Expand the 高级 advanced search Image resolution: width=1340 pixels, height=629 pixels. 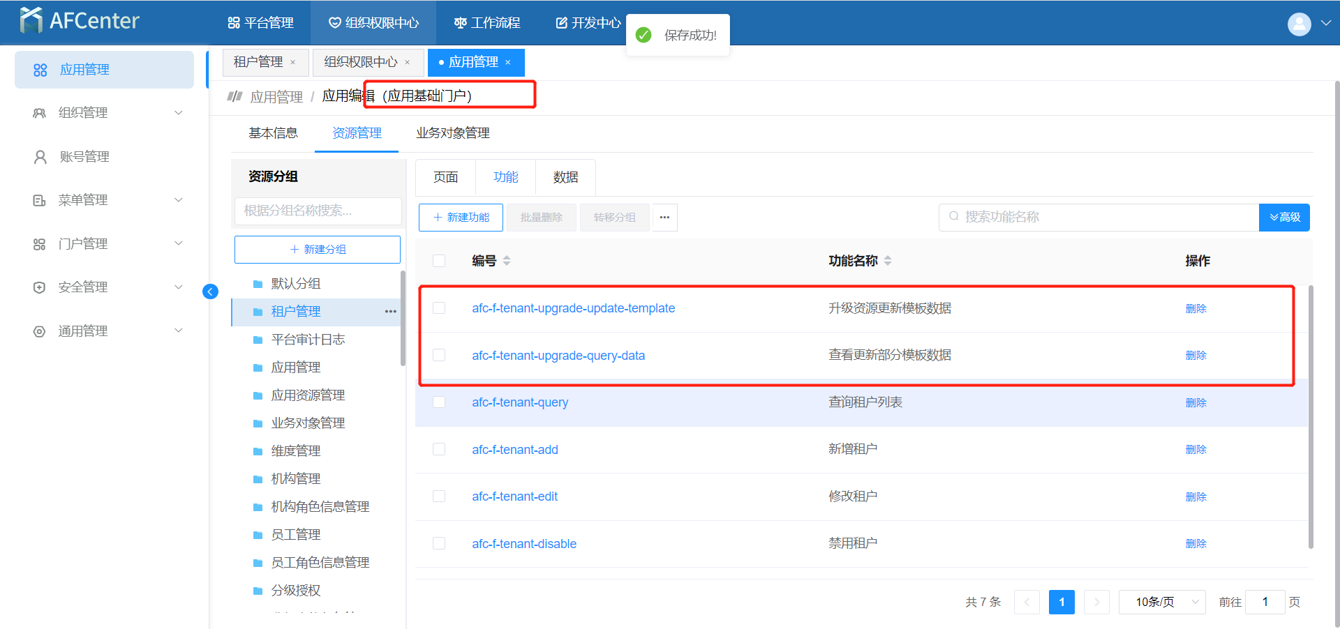[1284, 218]
